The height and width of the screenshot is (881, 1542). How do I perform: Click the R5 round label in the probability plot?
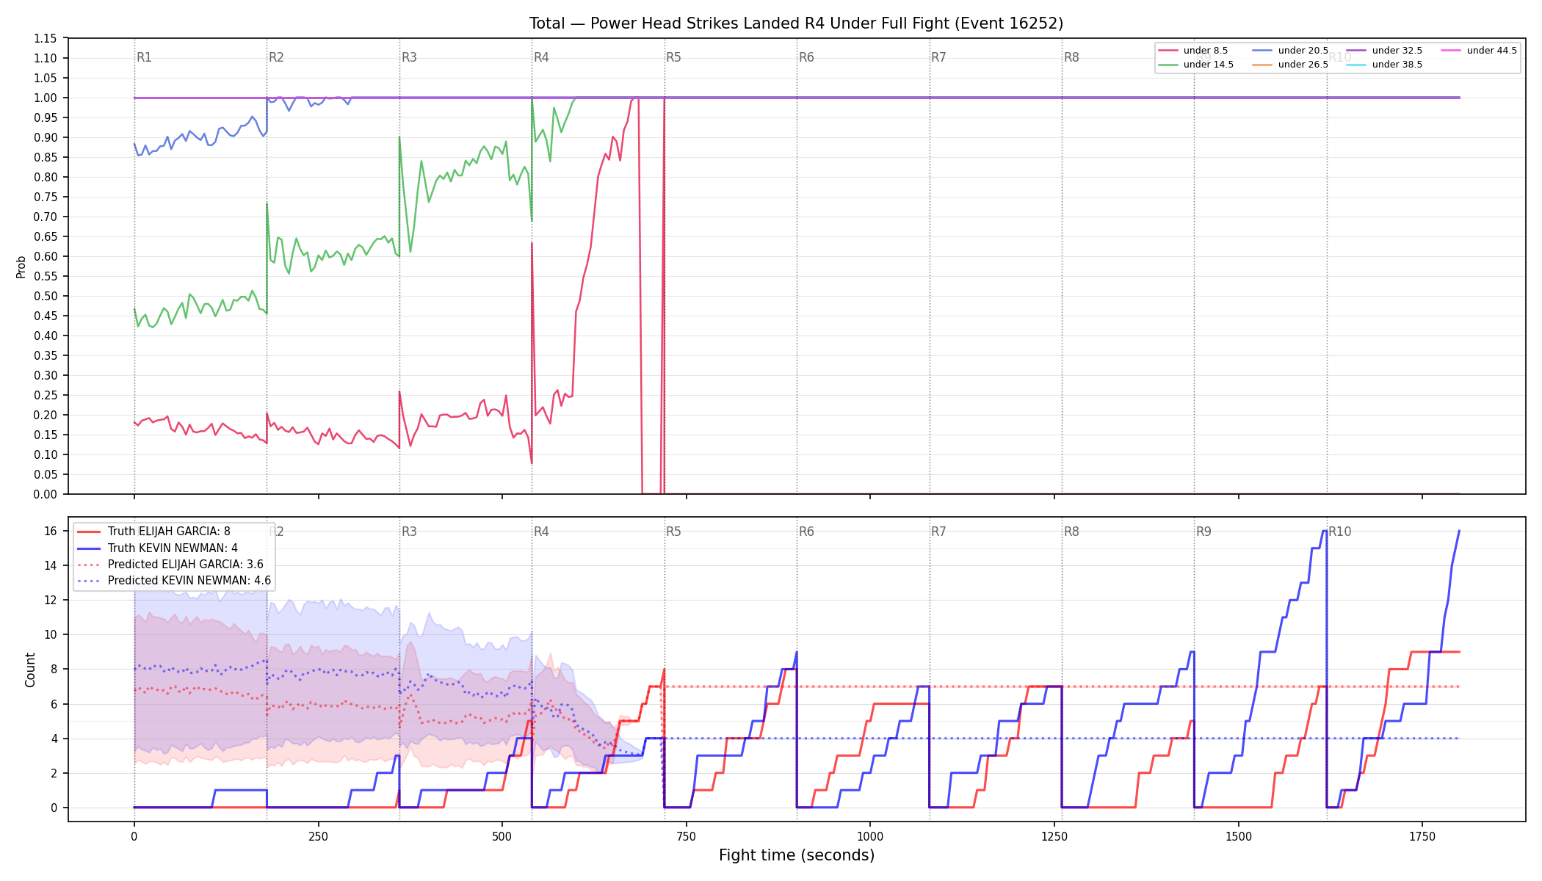click(x=673, y=57)
